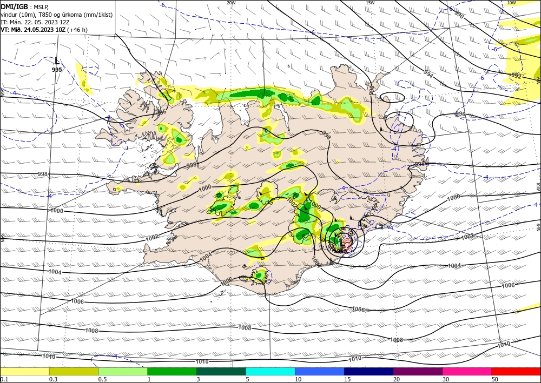This screenshot has width=541, height=383.
Task: Select the red 50 mm legend swatch
Action: [x=516, y=371]
